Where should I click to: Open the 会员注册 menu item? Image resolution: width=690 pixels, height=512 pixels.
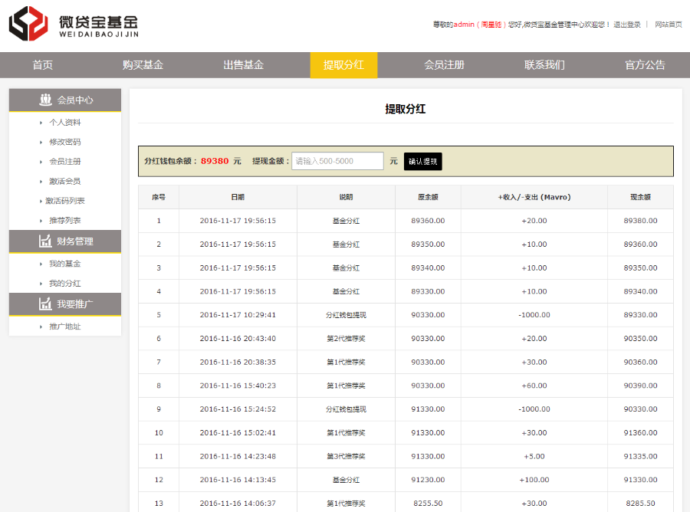coord(444,65)
